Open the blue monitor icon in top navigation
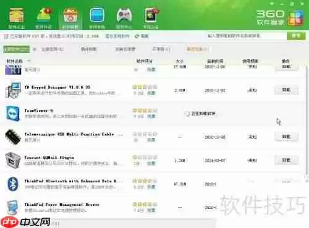This screenshot has width=309, height=228. 97,15
